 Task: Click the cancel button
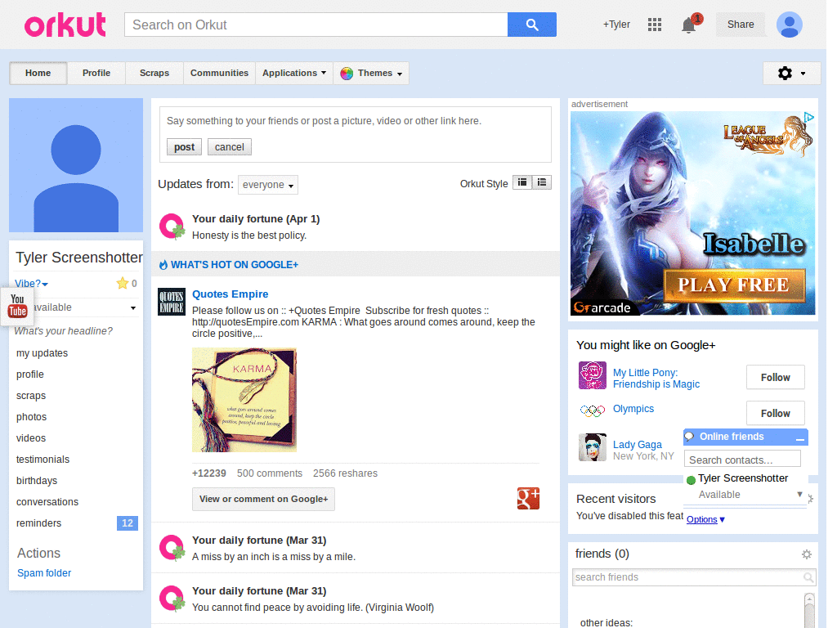point(230,147)
